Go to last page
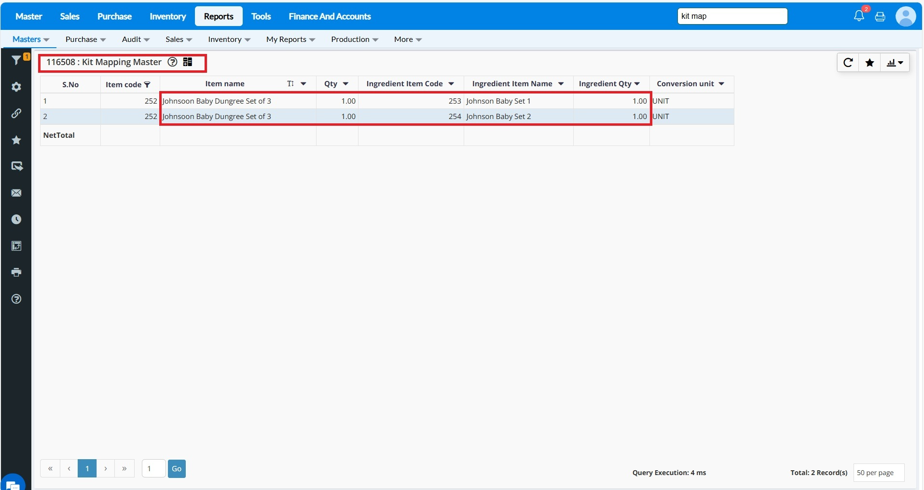 pyautogui.click(x=124, y=469)
